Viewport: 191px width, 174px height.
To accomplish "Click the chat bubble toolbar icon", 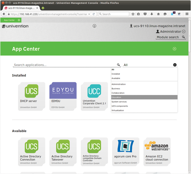I will [x=165, y=14].
